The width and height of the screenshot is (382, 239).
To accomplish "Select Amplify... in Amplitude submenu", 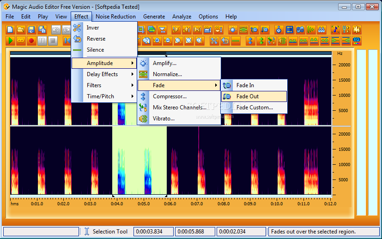I will tap(179, 63).
